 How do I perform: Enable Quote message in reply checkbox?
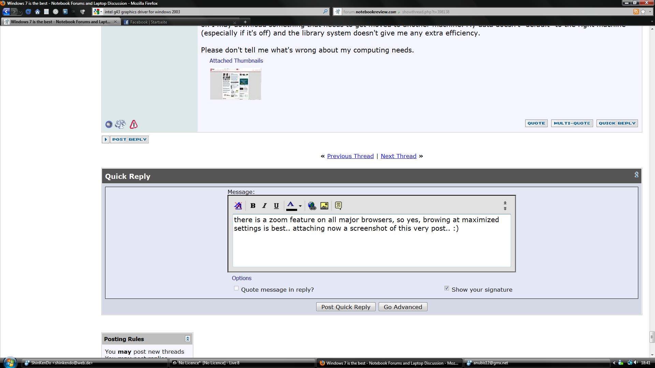point(236,288)
